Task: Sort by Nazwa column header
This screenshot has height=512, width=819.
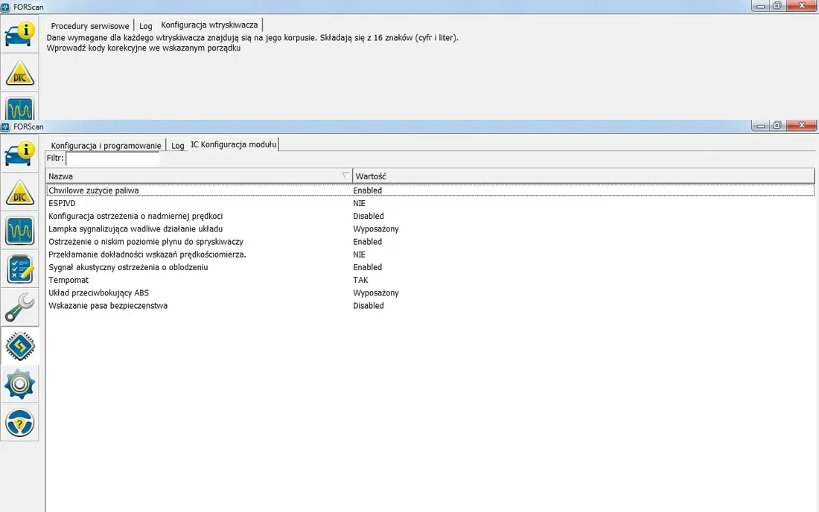Action: pyautogui.click(x=199, y=176)
